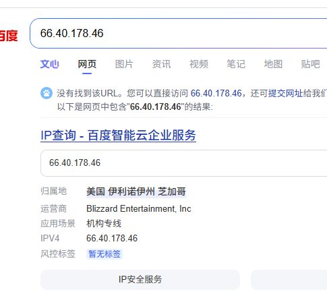
Task: Open the 资讯 tab
Action: [x=161, y=64]
